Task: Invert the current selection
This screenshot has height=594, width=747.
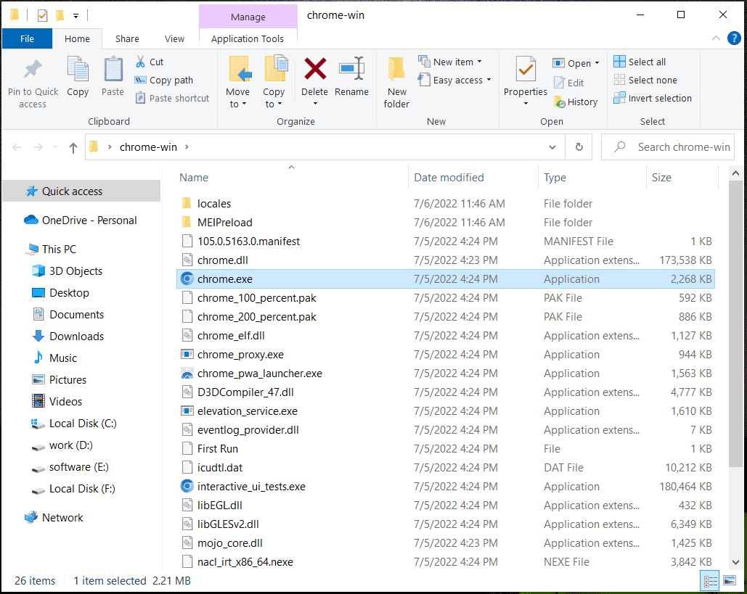Action: pyautogui.click(x=652, y=98)
